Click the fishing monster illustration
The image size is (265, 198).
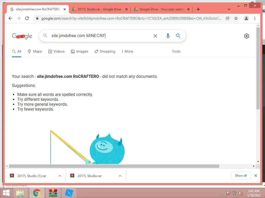[87, 147]
